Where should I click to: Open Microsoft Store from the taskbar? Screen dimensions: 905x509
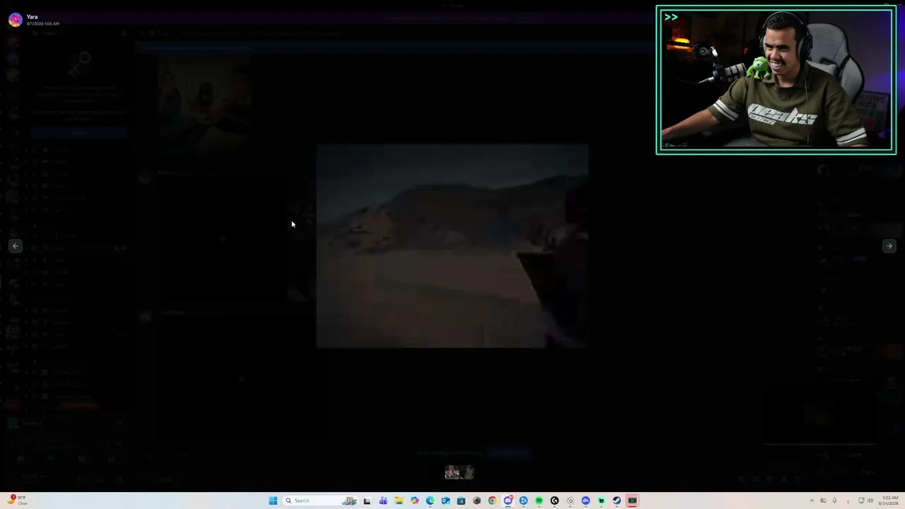tap(461, 501)
